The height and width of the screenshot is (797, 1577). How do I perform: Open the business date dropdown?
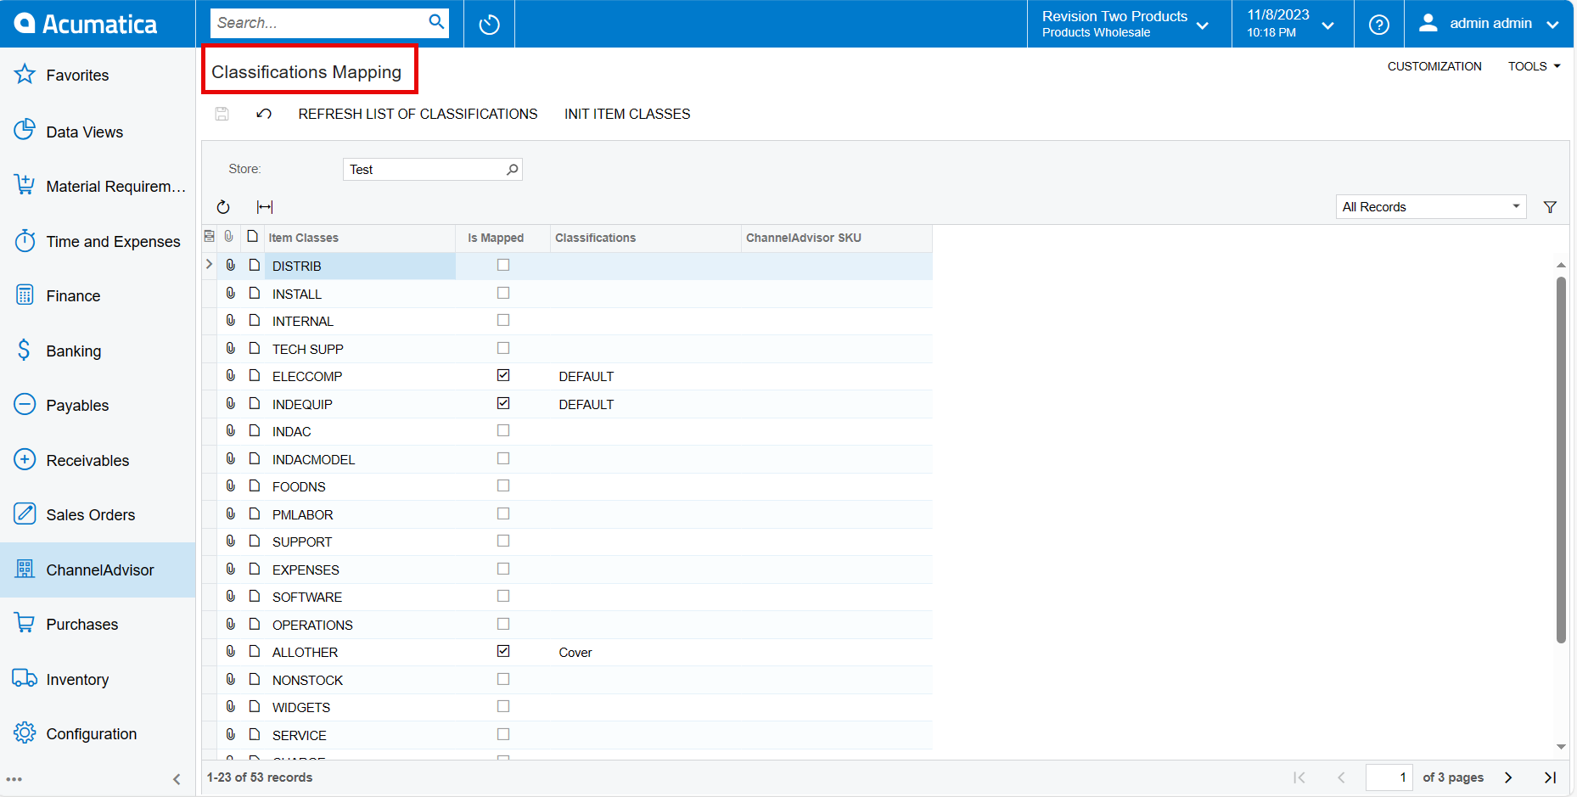pos(1292,24)
